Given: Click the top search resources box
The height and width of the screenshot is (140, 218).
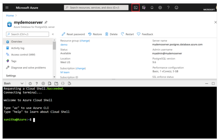Looking at the screenshot, I should [x=96, y=8].
